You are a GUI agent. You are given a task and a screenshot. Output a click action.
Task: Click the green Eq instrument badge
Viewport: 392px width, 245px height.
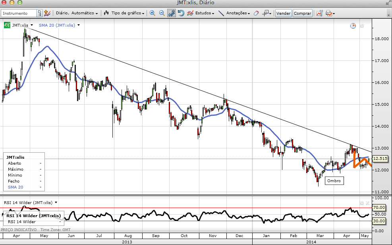pos(7,25)
